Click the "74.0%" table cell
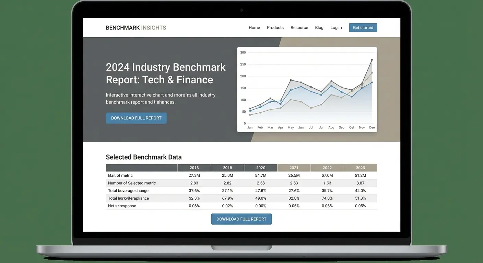483x263 pixels. [x=327, y=198]
